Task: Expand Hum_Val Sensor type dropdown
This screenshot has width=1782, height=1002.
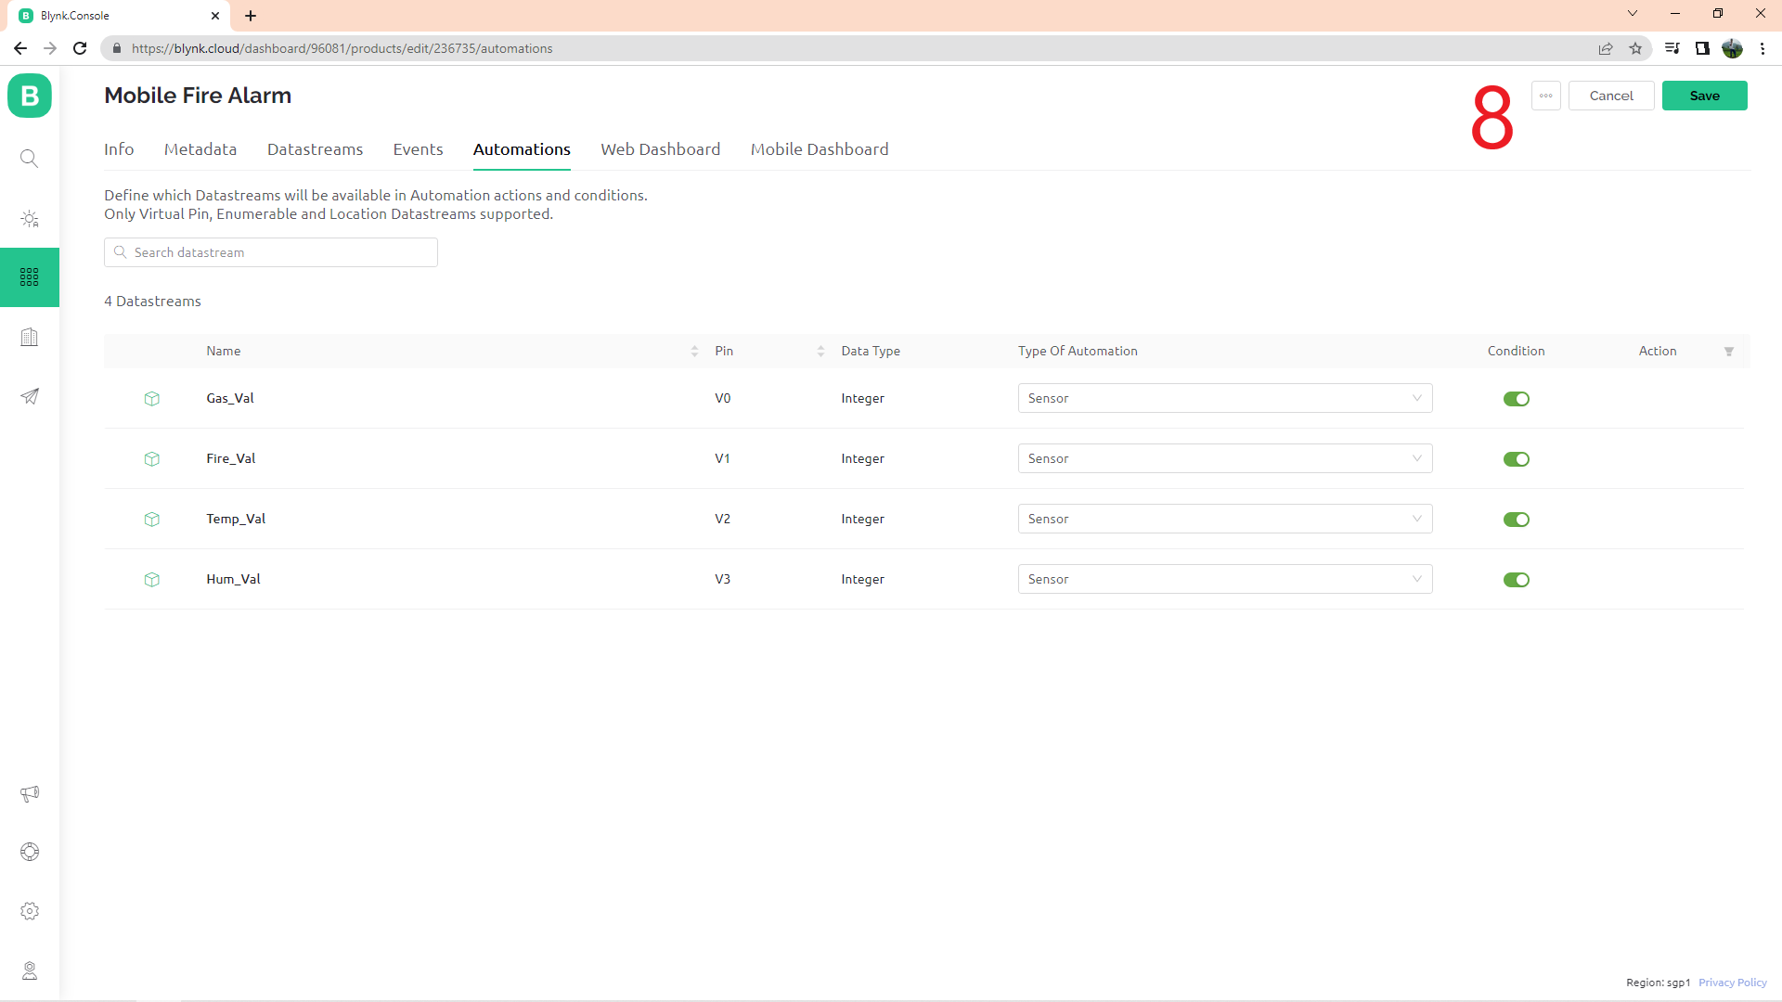Action: click(x=1224, y=579)
